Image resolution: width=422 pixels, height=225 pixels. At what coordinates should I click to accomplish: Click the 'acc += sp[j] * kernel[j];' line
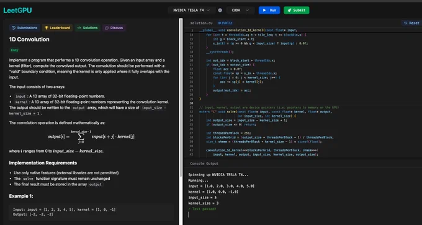coord(241,82)
